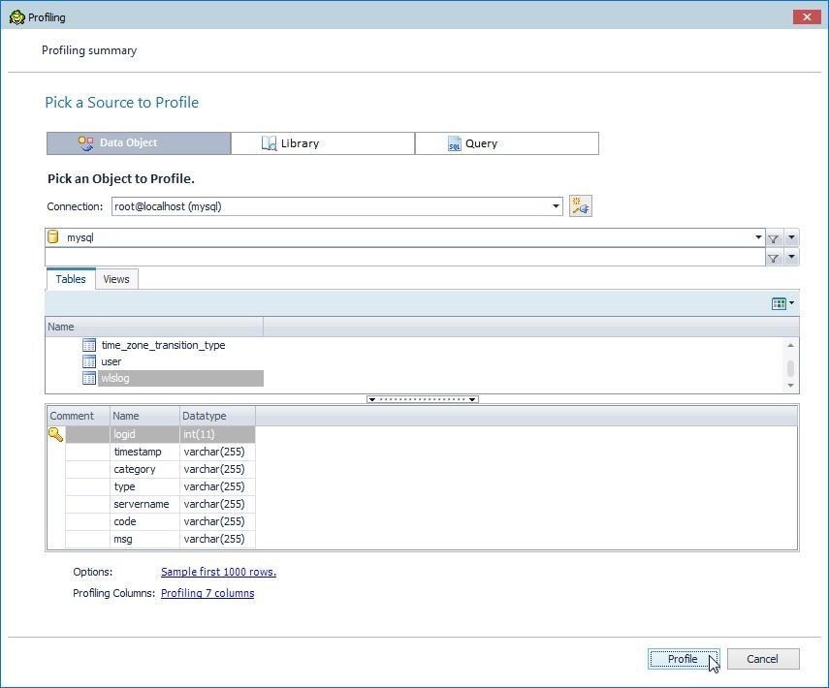This screenshot has height=688, width=829.
Task: Switch to the Tables tab
Action: pyautogui.click(x=71, y=279)
